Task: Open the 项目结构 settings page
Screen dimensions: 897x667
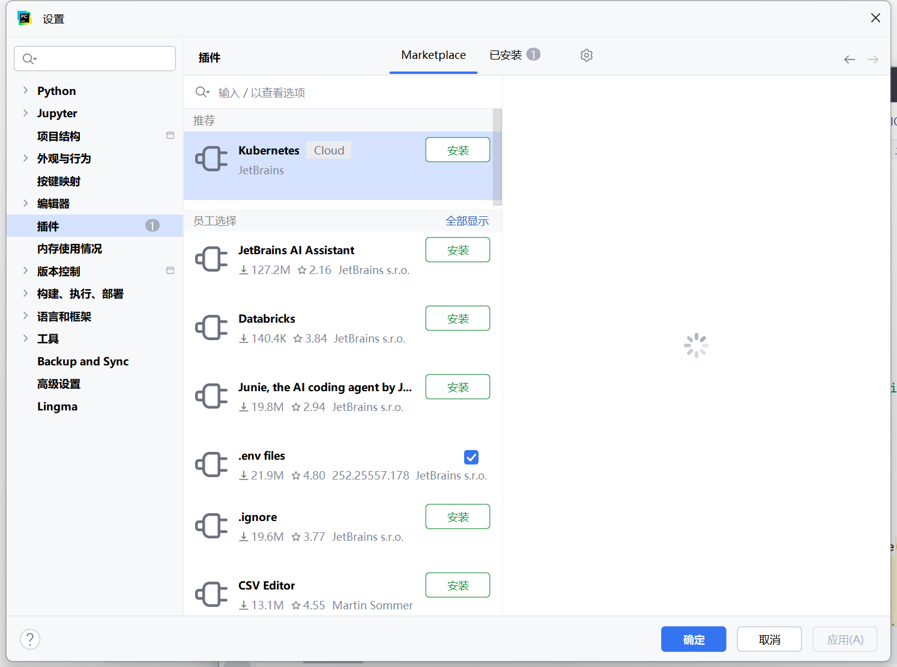Action: pyautogui.click(x=59, y=136)
